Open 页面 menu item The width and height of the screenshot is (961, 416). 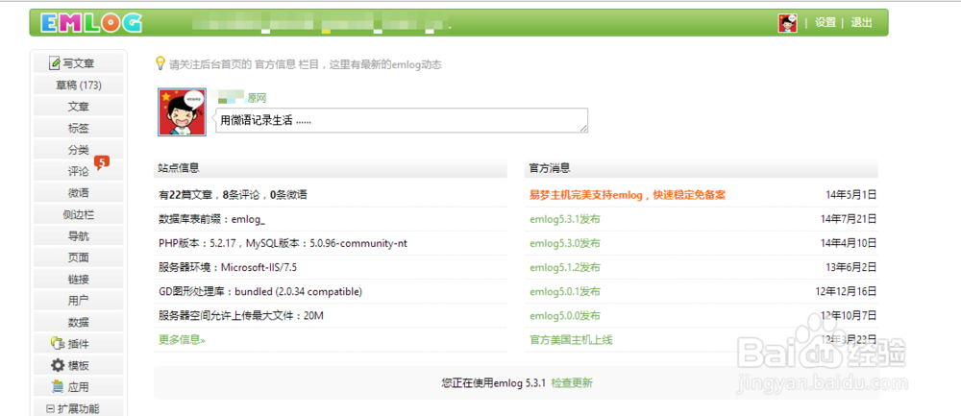(79, 257)
